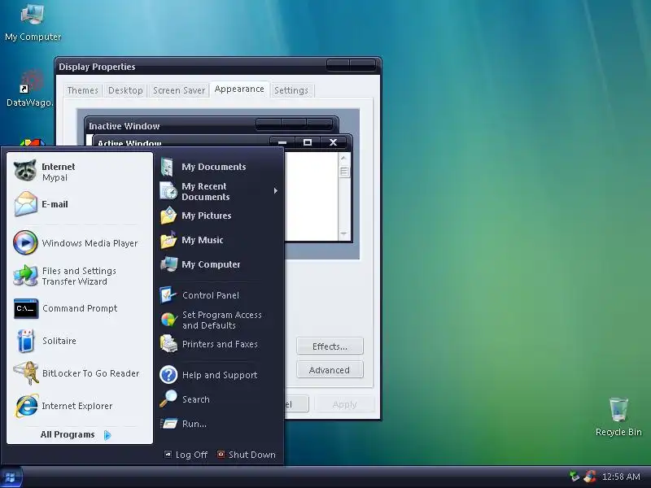Open Set Program Access and Defaults icon
The width and height of the screenshot is (651, 488).
pyautogui.click(x=168, y=320)
